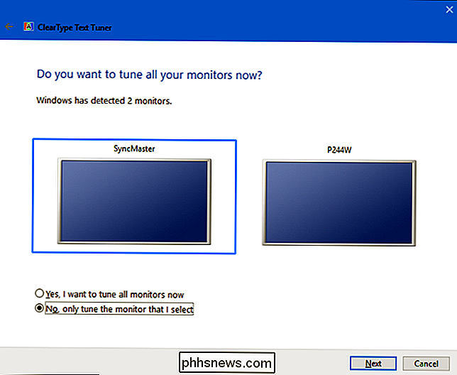This screenshot has width=457, height=375.
Task: Click the Next button
Action: pyautogui.click(x=373, y=364)
